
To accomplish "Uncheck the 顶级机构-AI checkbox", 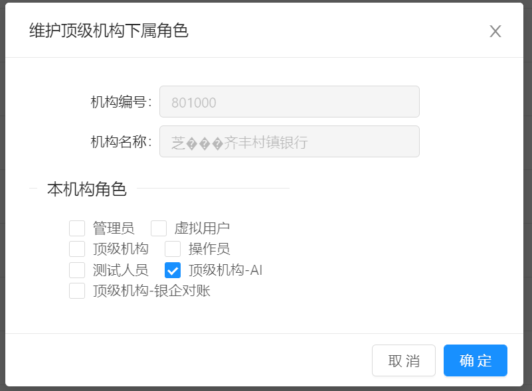I will (x=173, y=270).
